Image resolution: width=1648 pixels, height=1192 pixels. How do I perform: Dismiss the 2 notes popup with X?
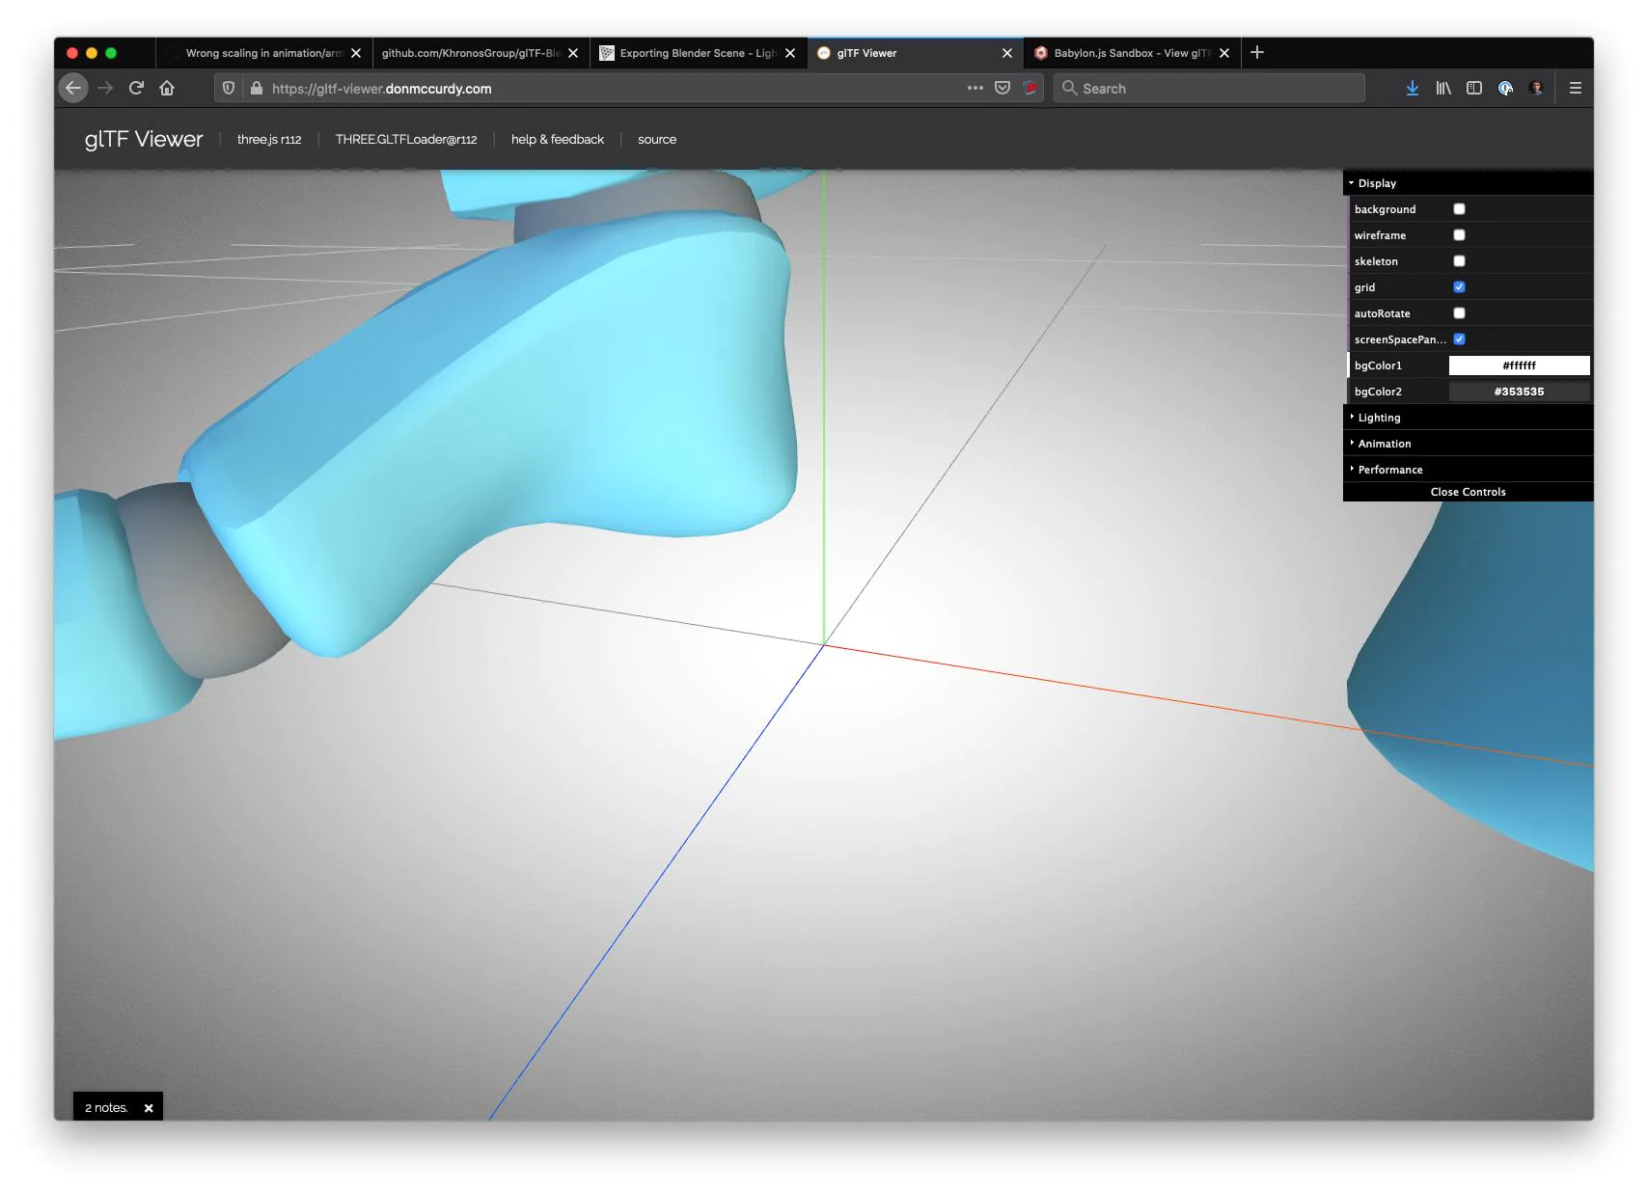tap(149, 1108)
